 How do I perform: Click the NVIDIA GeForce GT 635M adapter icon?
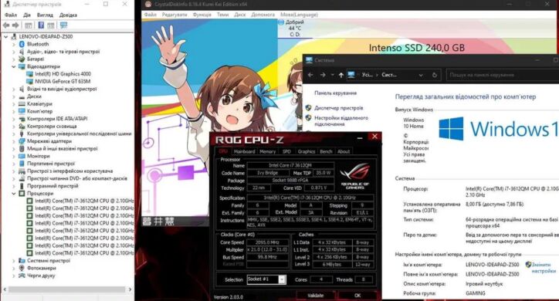[30, 81]
